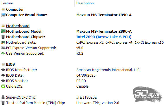Select the Motherboard section heading
The image size is (166, 107).
(x=18, y=26)
